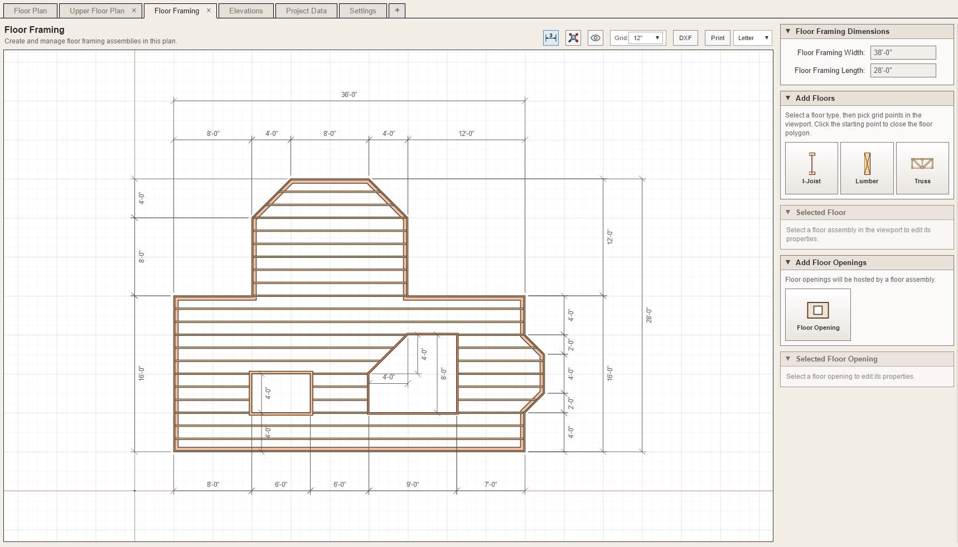958x547 pixels.
Task: Click the 36'-0" overall width dimension
Action: click(x=349, y=95)
